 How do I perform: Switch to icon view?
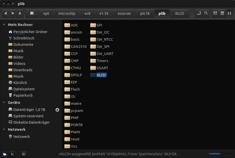click(x=215, y=13)
